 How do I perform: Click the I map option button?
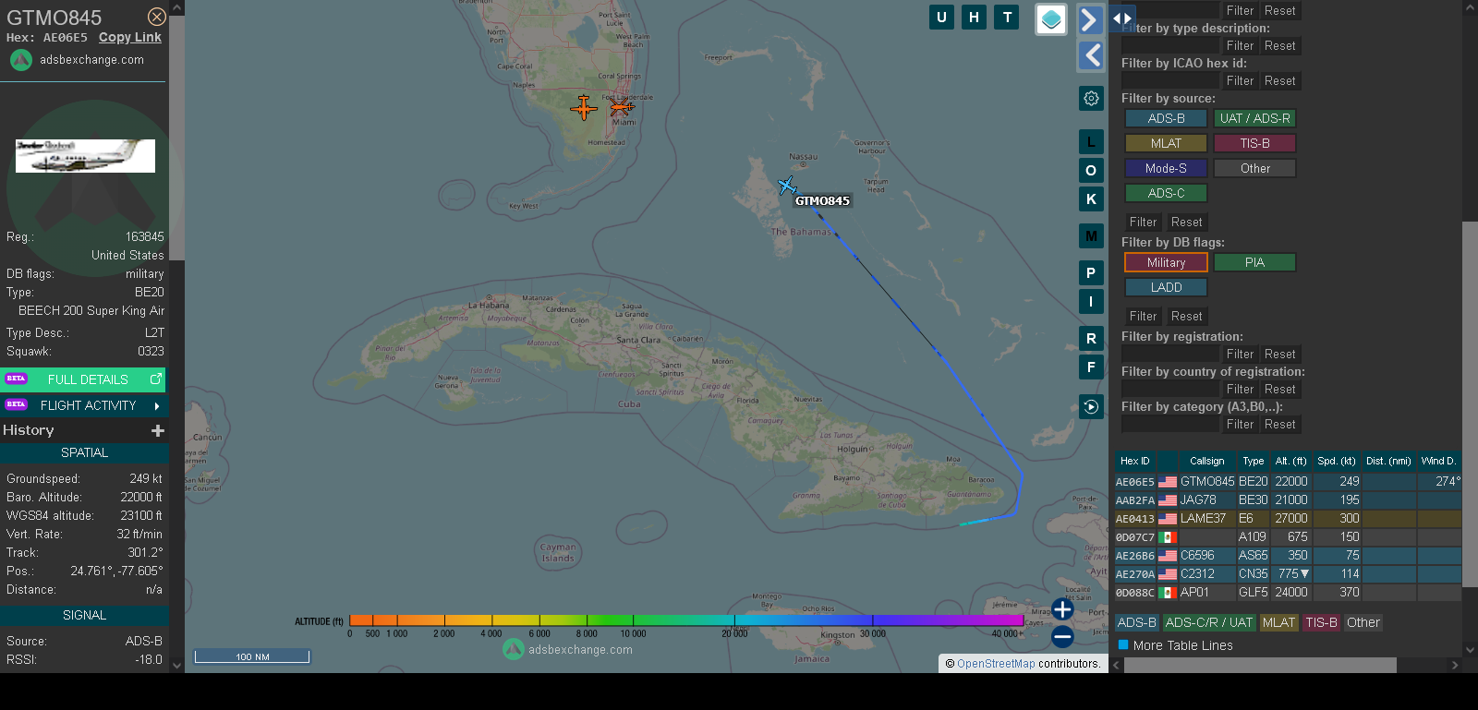click(1091, 302)
